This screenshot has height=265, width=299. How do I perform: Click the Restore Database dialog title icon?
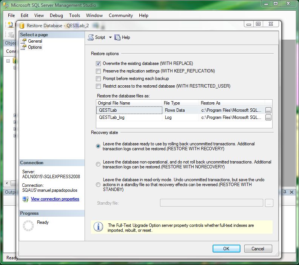[22, 26]
